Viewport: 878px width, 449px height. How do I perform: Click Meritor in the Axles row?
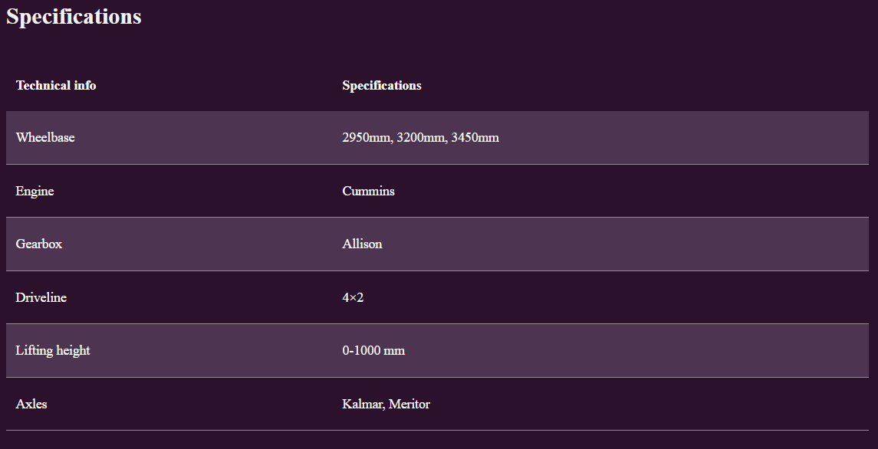click(409, 404)
